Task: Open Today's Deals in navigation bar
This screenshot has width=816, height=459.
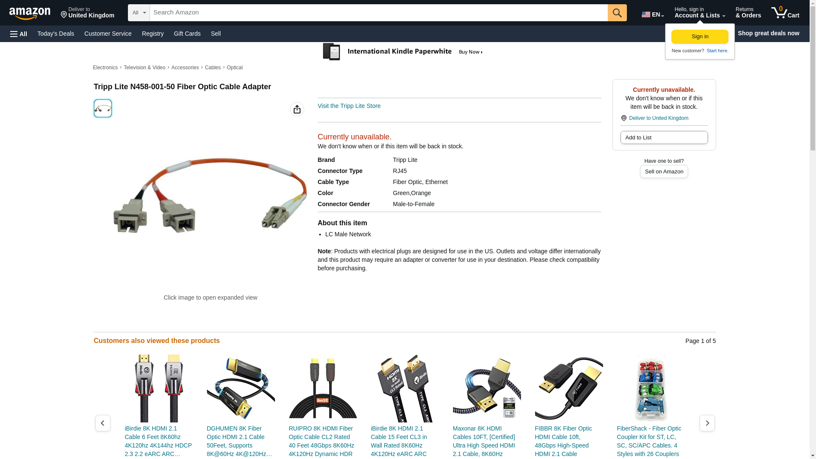Action: [56, 34]
